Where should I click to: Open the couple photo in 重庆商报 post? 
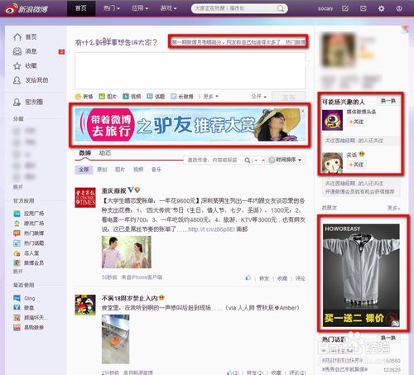[127, 252]
